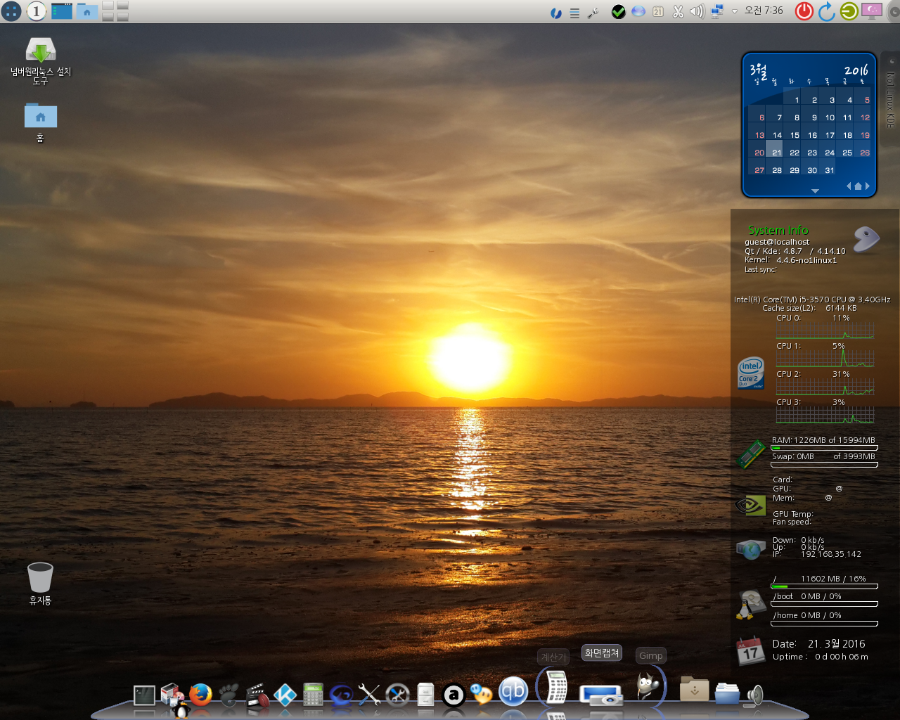Image resolution: width=900 pixels, height=720 pixels.
Task: Click the green checkmark tray icon
Action: click(618, 11)
